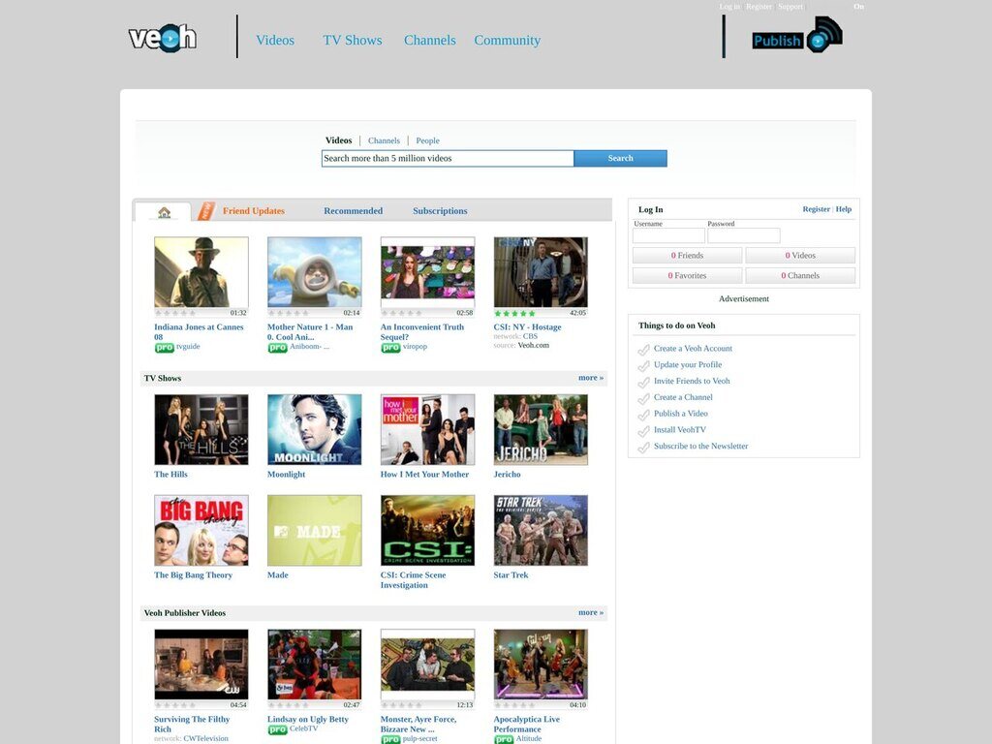
Task: Click the Moonlight title link
Action: point(286,474)
